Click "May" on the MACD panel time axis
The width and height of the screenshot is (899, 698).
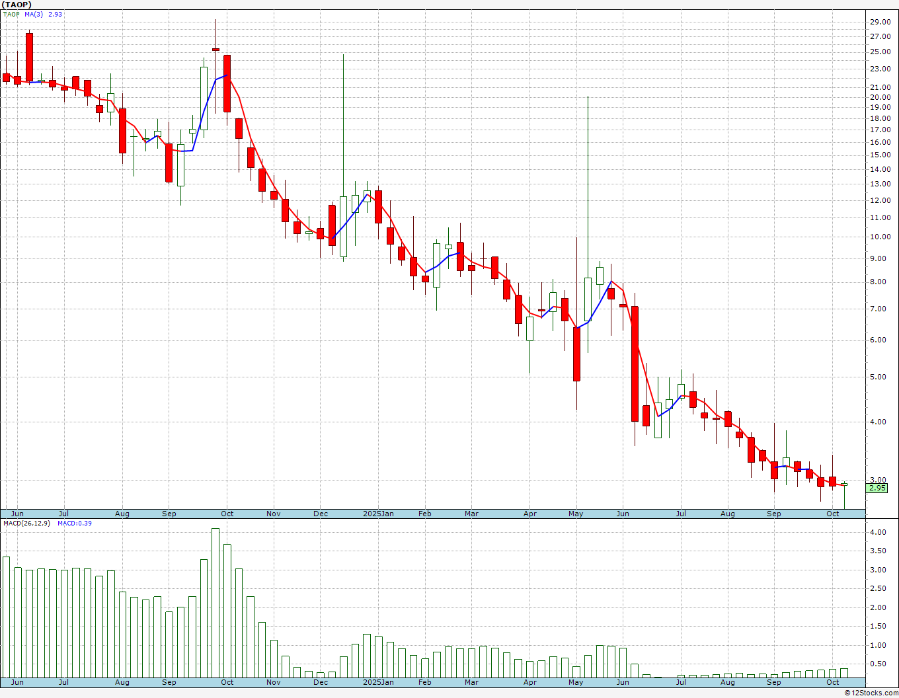tap(576, 682)
